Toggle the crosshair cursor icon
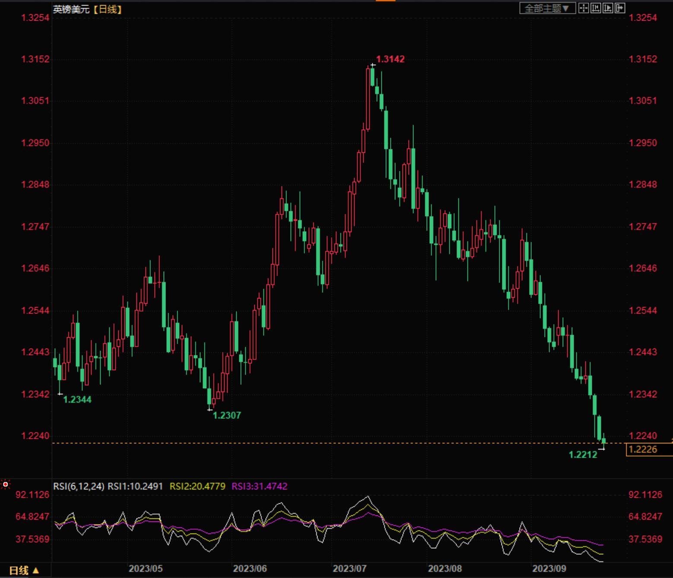Viewport: 673px width, 578px height. pos(584,8)
